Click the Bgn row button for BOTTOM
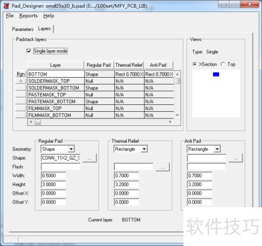 pyautogui.click(x=21, y=74)
